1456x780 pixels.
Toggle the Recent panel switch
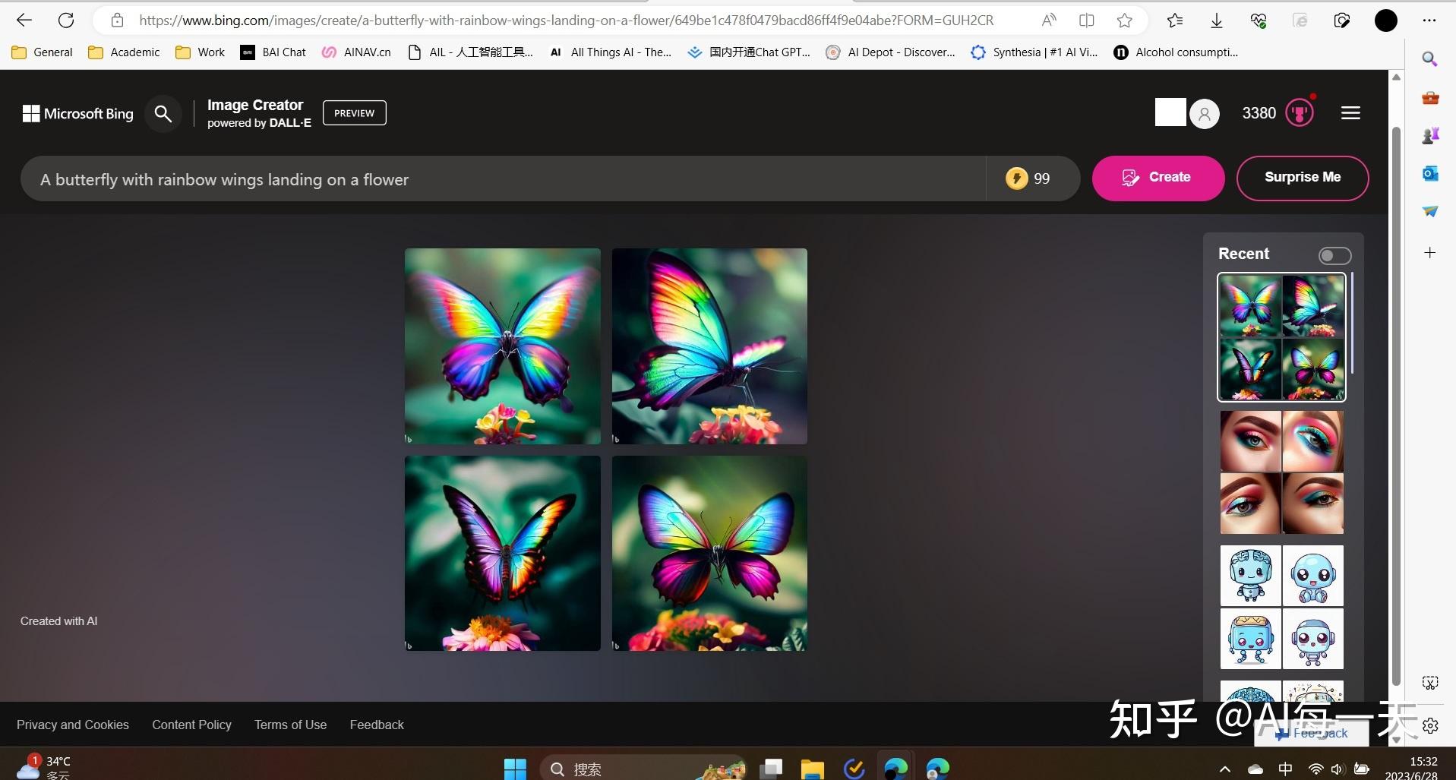click(1334, 255)
